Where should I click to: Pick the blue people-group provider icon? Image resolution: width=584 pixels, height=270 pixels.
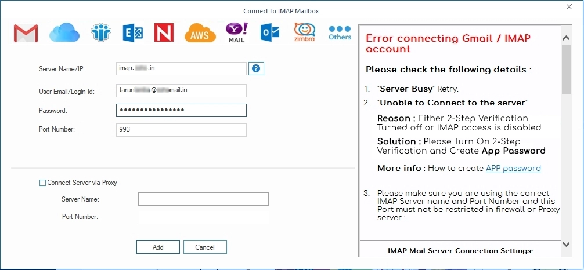click(x=101, y=32)
